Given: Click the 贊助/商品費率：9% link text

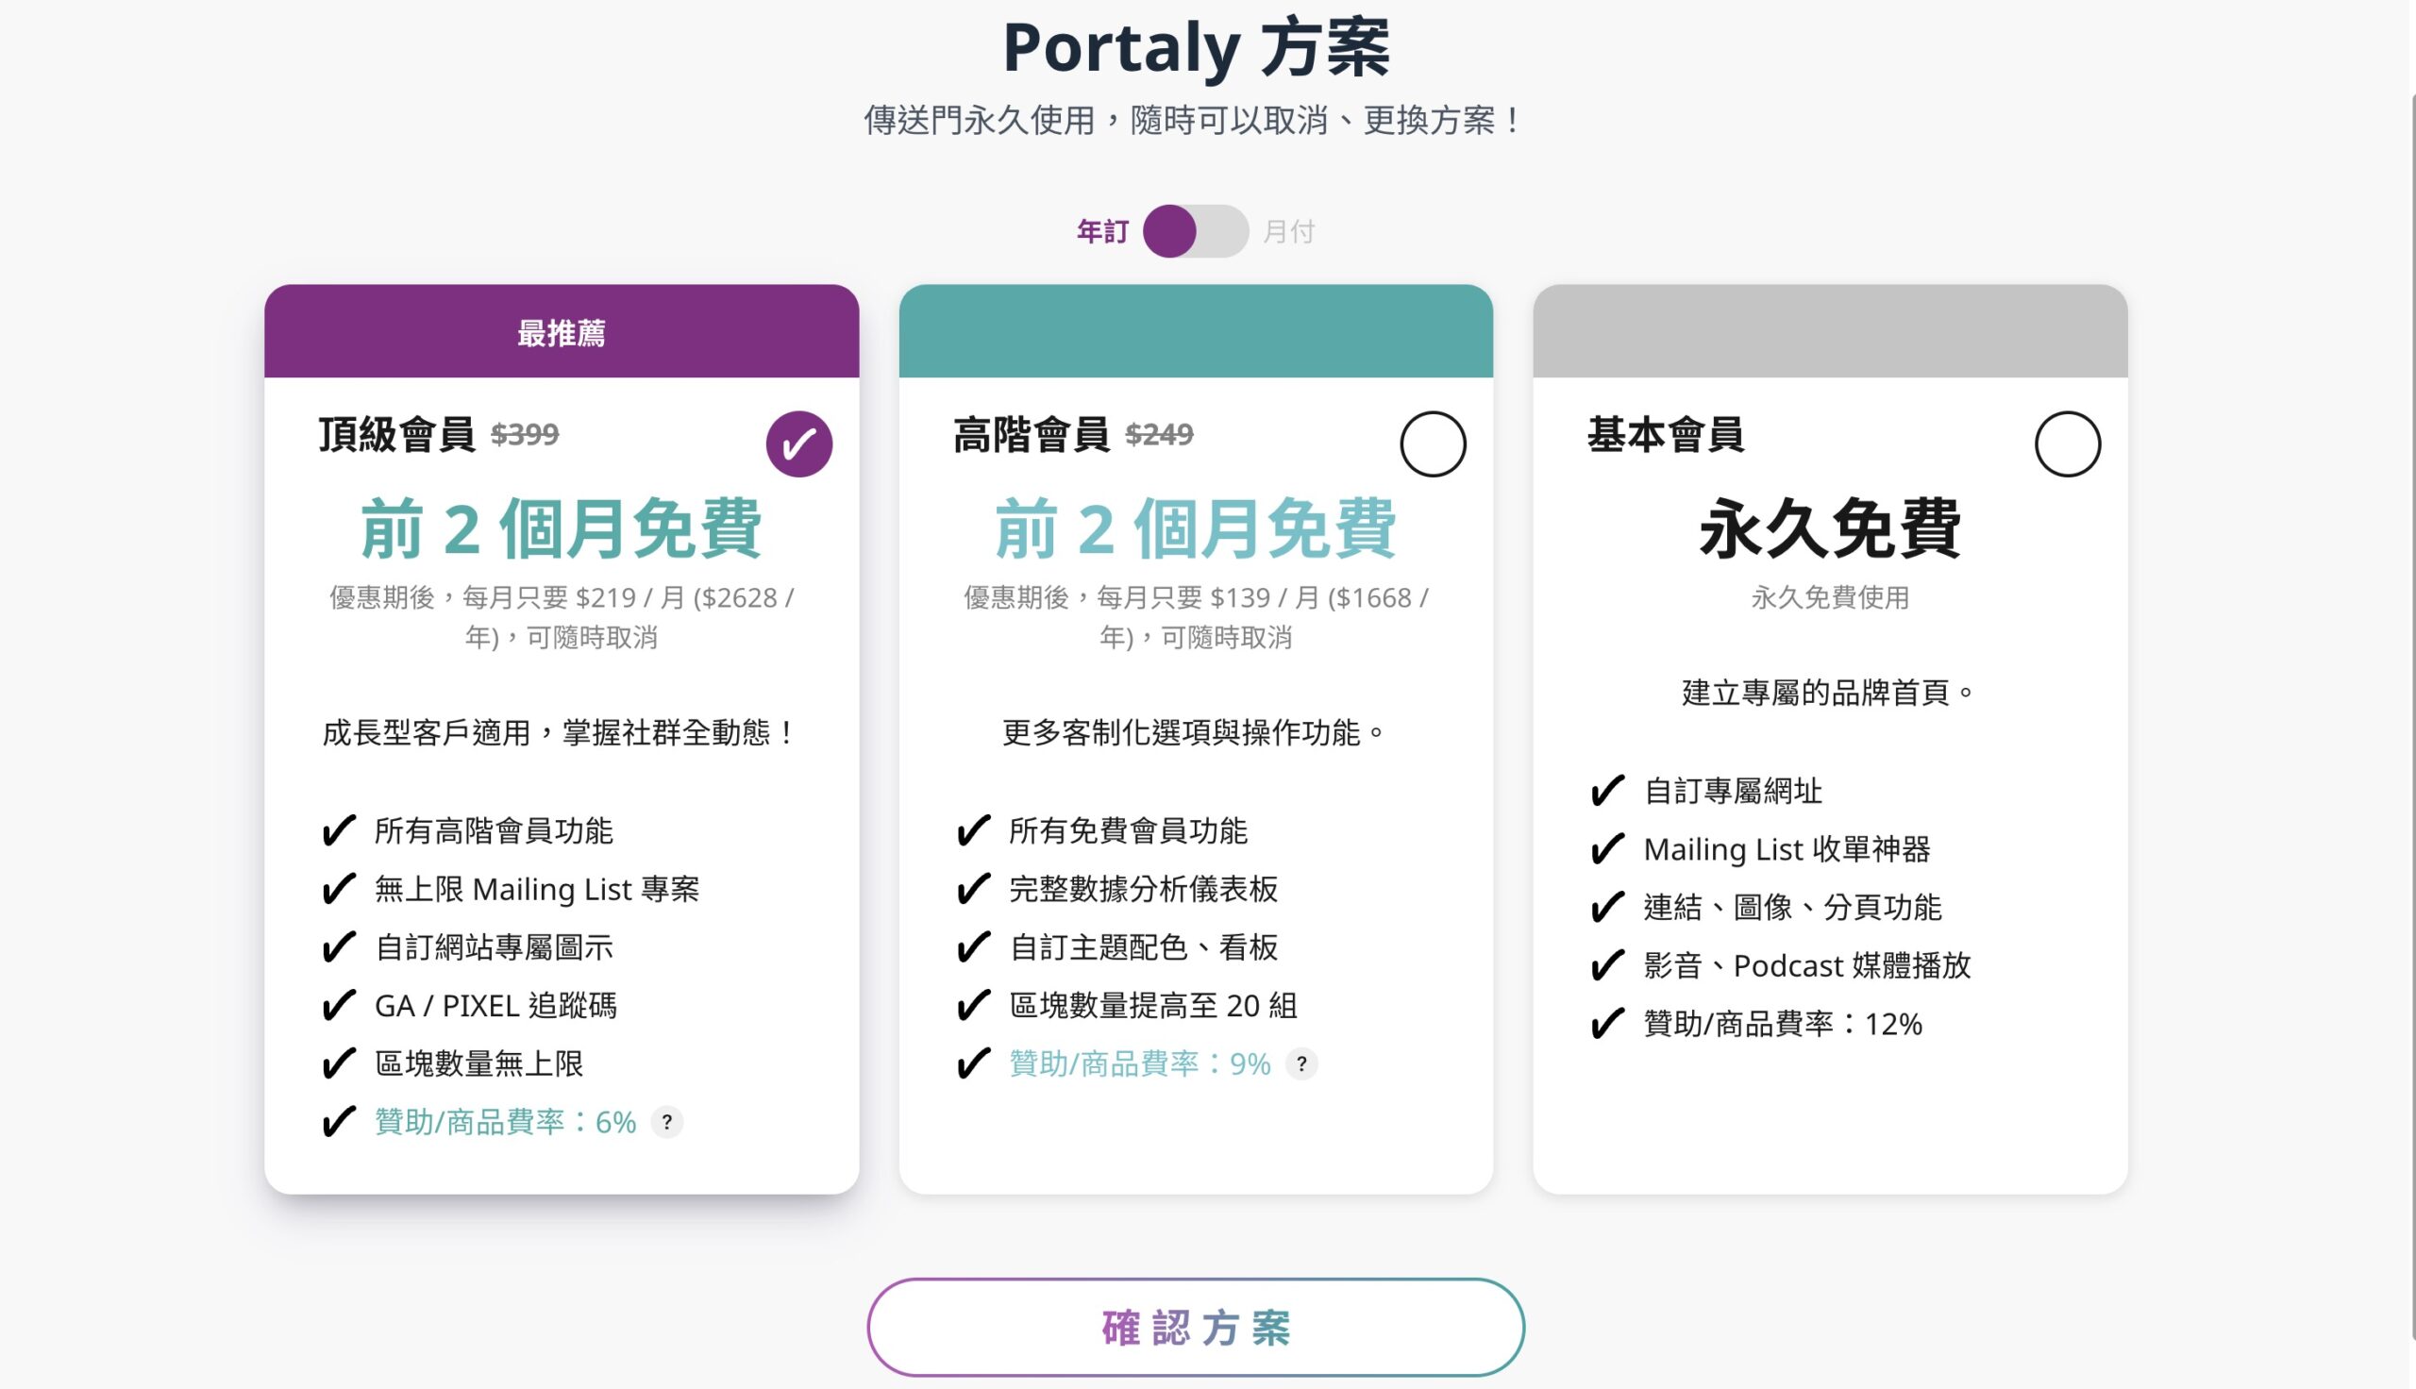Looking at the screenshot, I should tap(1140, 1063).
